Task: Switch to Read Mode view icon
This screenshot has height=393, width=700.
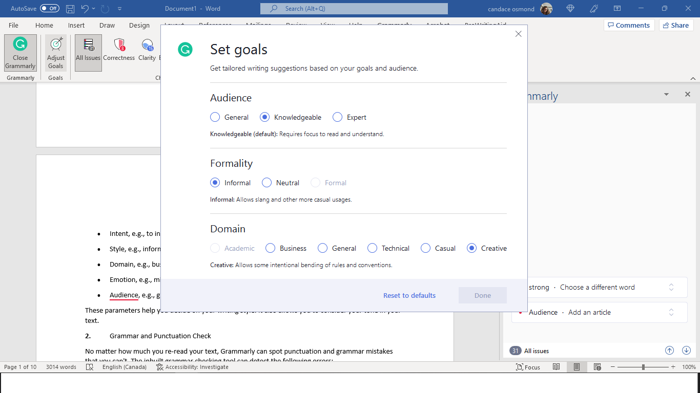Action: [x=557, y=367]
